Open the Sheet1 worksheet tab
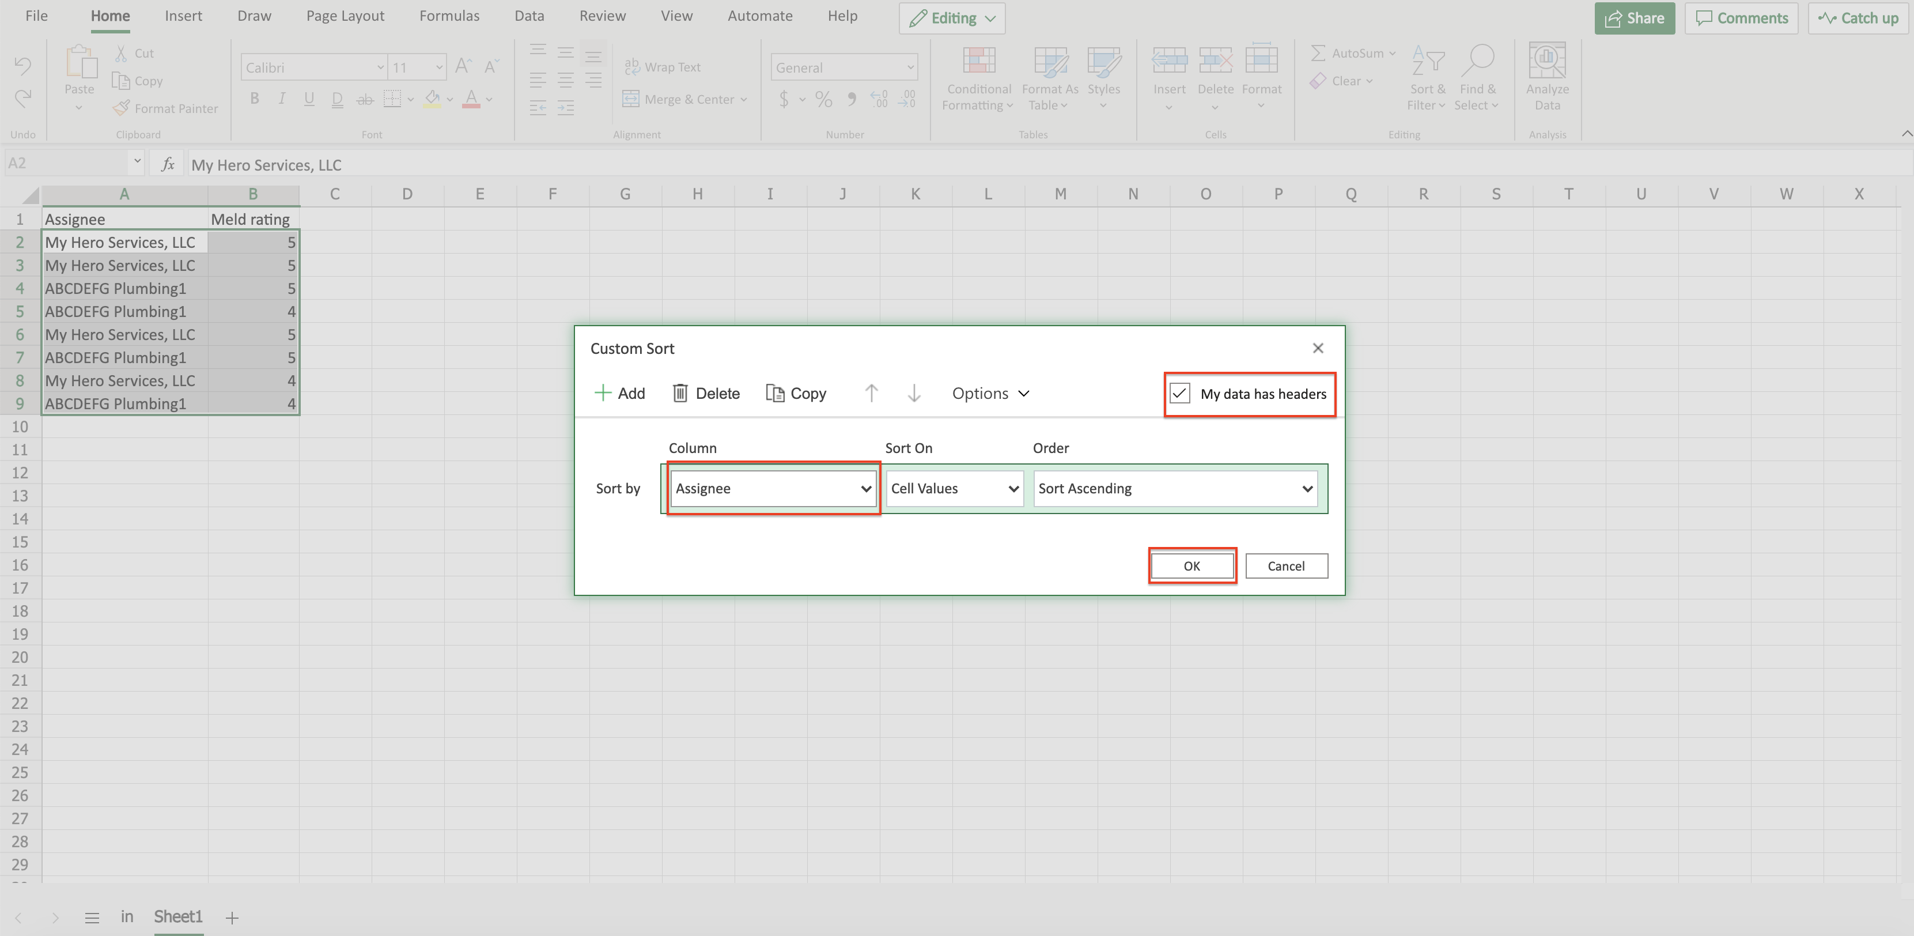Viewport: 1914px width, 936px height. pos(177,916)
